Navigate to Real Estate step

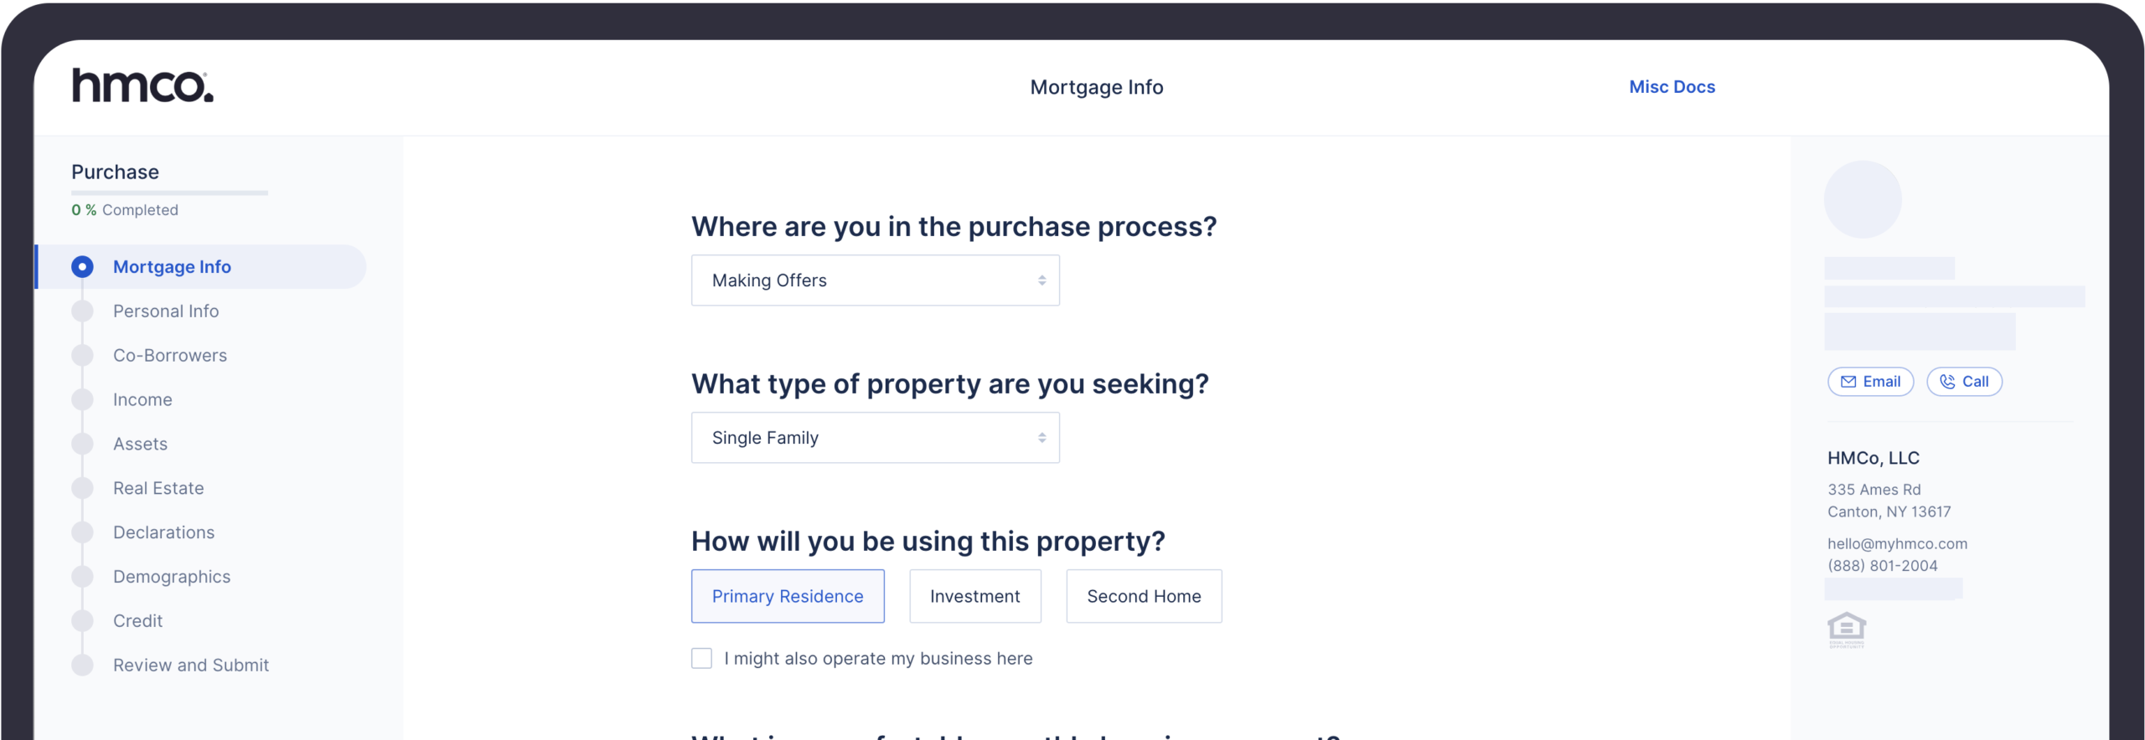[x=158, y=489]
